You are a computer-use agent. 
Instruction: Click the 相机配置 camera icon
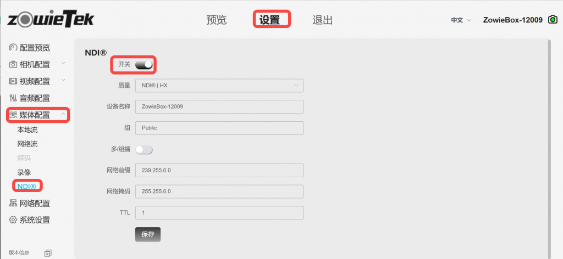pos(13,65)
